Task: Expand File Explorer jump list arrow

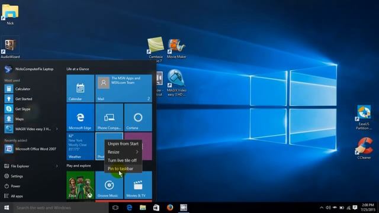Action: 57,166
